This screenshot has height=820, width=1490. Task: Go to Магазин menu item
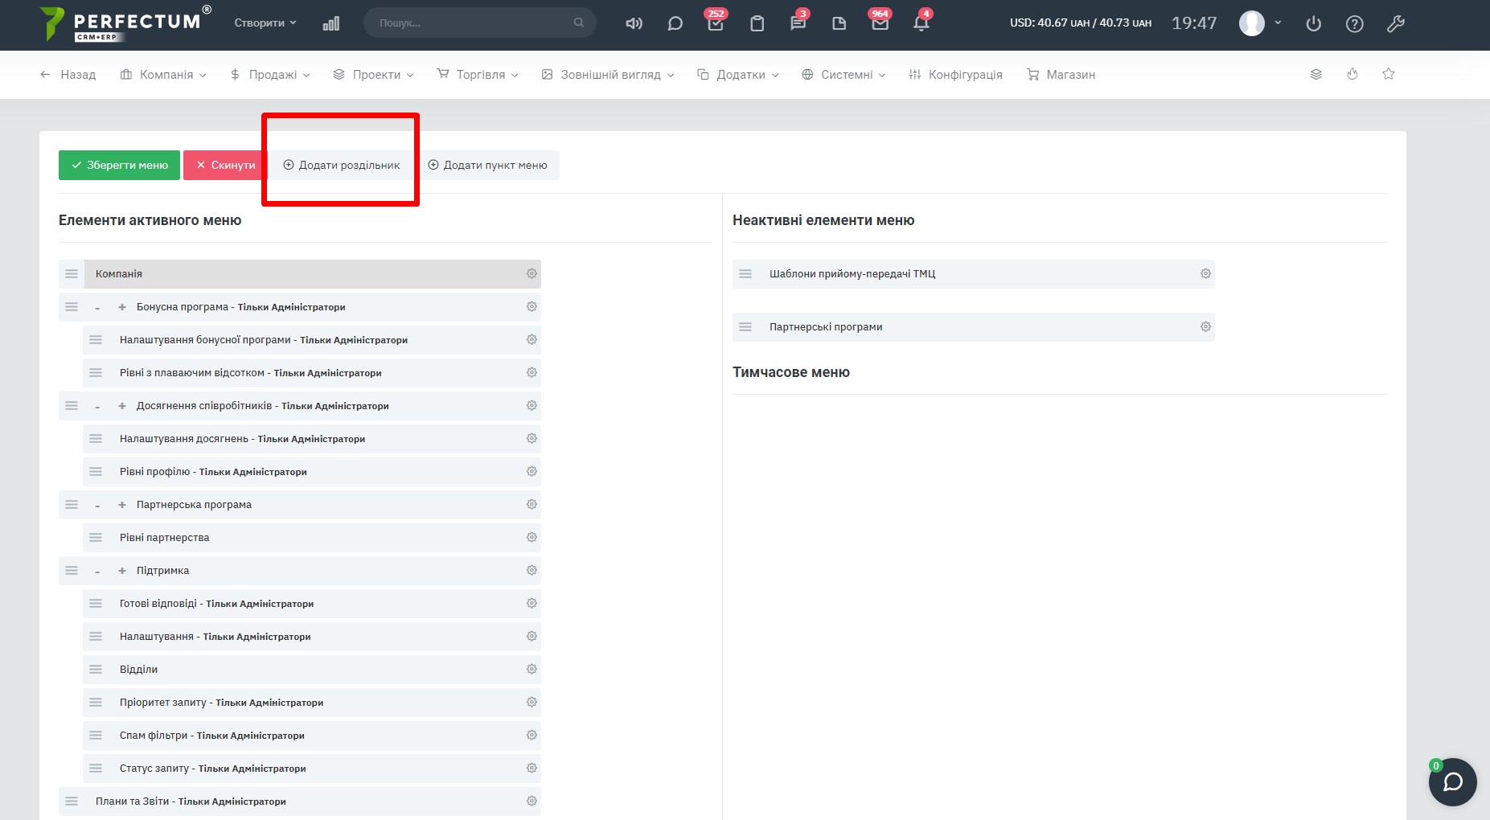coord(1061,74)
